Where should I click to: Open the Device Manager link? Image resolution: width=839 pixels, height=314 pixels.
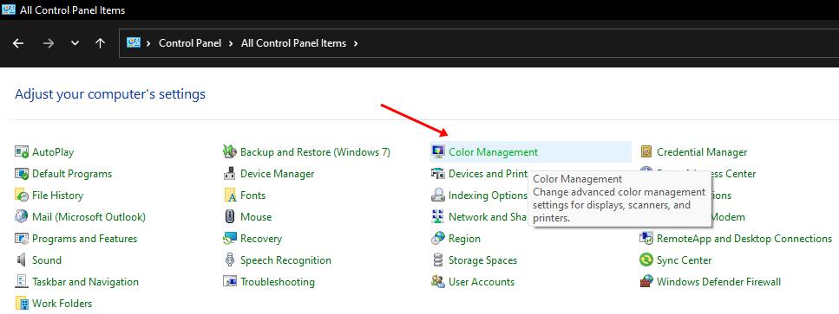point(277,174)
